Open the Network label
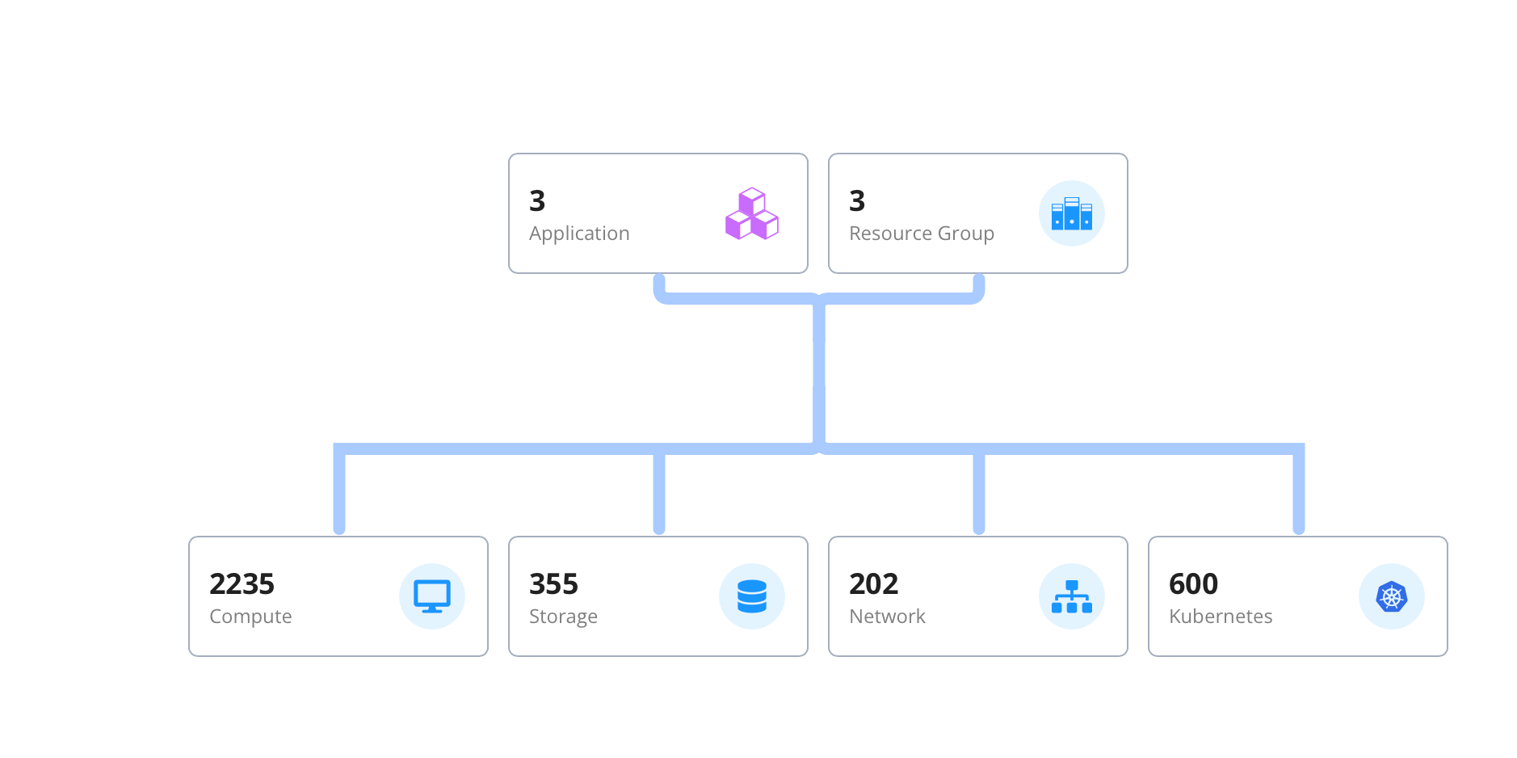Viewport: 1517px width, 758px height. [887, 617]
